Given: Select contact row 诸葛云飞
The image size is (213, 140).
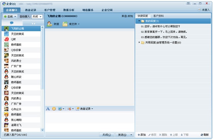Looking at the screenshot, I should click(21, 125).
